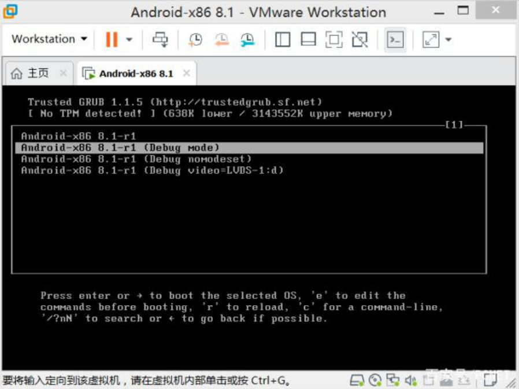
Task: Send Ctrl+Alt+Del to the VM
Action: 160,39
